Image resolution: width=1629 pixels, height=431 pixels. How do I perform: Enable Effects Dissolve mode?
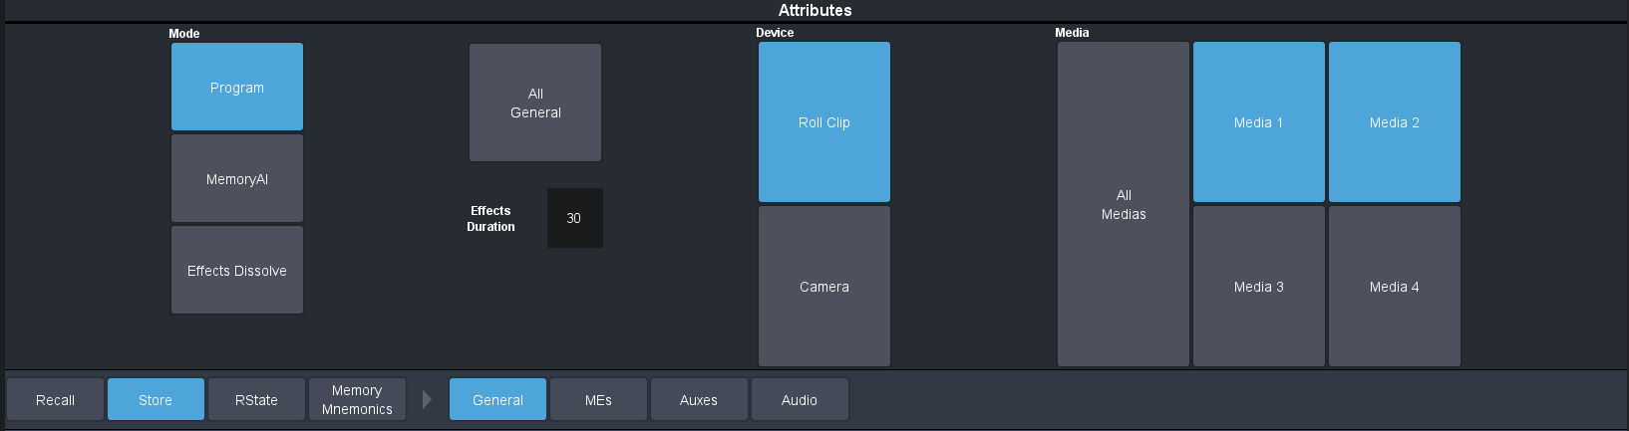pyautogui.click(x=237, y=270)
